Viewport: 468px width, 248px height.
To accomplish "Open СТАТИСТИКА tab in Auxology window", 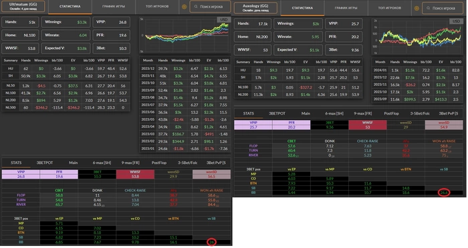I will click(302, 9).
